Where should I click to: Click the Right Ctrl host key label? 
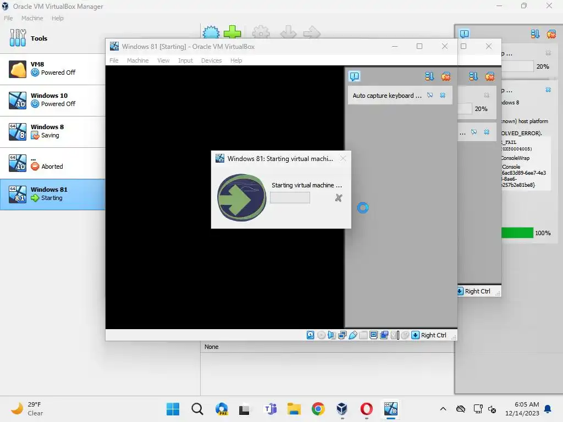(x=433, y=335)
